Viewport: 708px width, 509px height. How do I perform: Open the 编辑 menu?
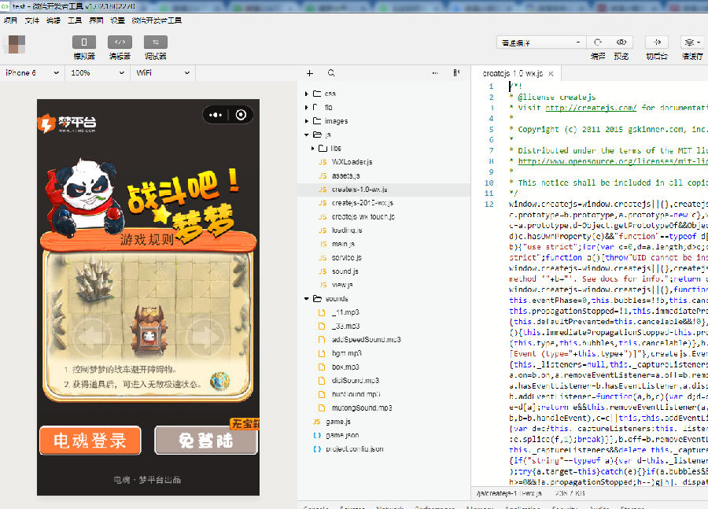53,20
